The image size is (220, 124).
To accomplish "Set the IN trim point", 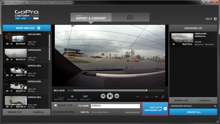I will 72,97.
